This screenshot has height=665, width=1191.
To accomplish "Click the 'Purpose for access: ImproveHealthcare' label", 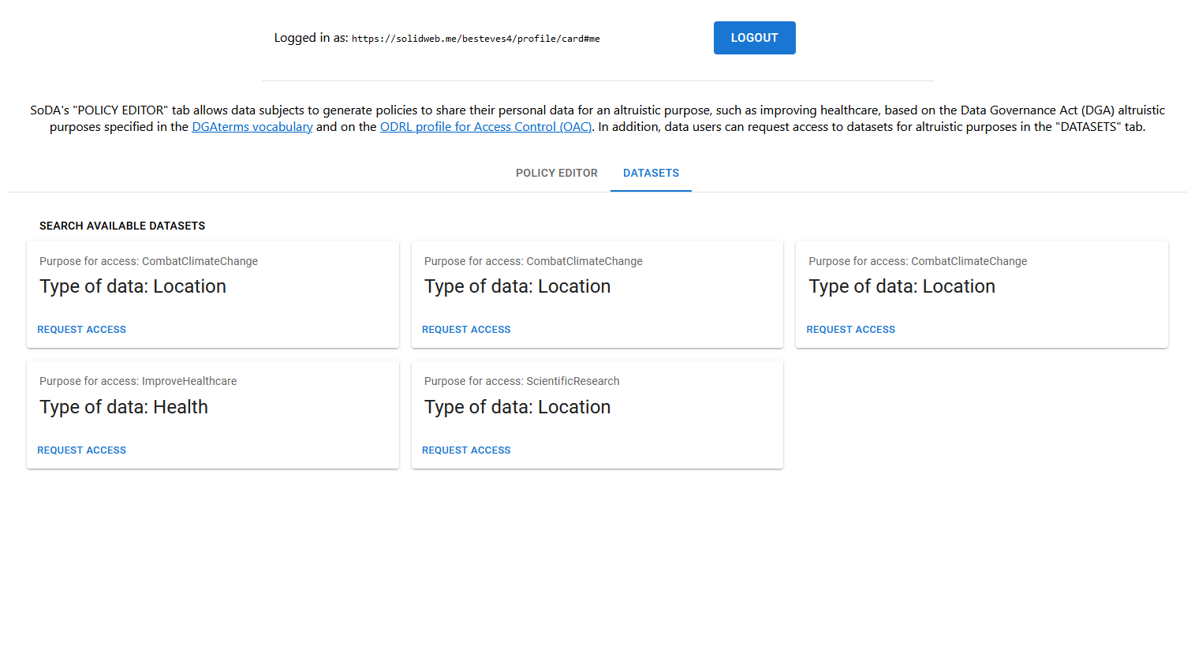I will [138, 381].
